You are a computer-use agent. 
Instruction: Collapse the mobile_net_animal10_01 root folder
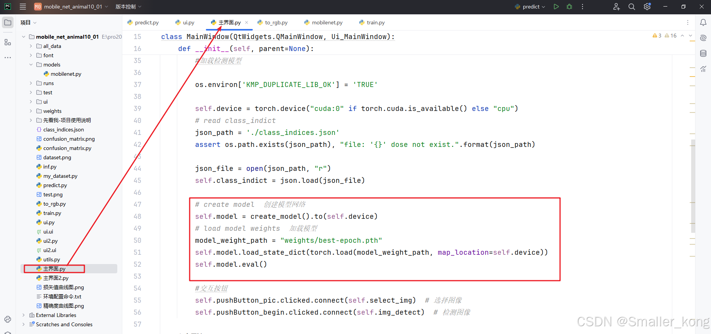tap(24, 37)
